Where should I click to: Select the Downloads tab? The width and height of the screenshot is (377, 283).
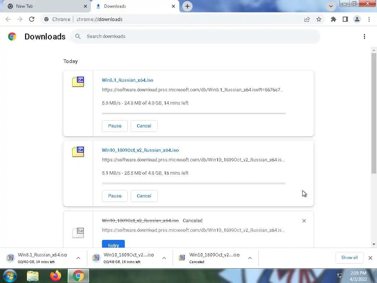pyautogui.click(x=135, y=6)
